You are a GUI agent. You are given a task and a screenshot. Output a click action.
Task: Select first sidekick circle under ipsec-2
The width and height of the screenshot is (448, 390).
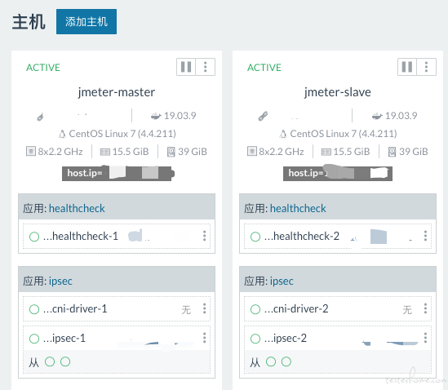[x=271, y=361]
